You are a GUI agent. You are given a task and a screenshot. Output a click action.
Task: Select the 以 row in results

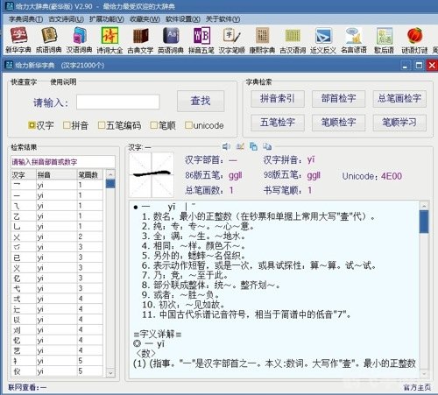tap(57, 320)
